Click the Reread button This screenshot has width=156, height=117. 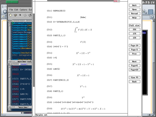(x=134, y=13)
